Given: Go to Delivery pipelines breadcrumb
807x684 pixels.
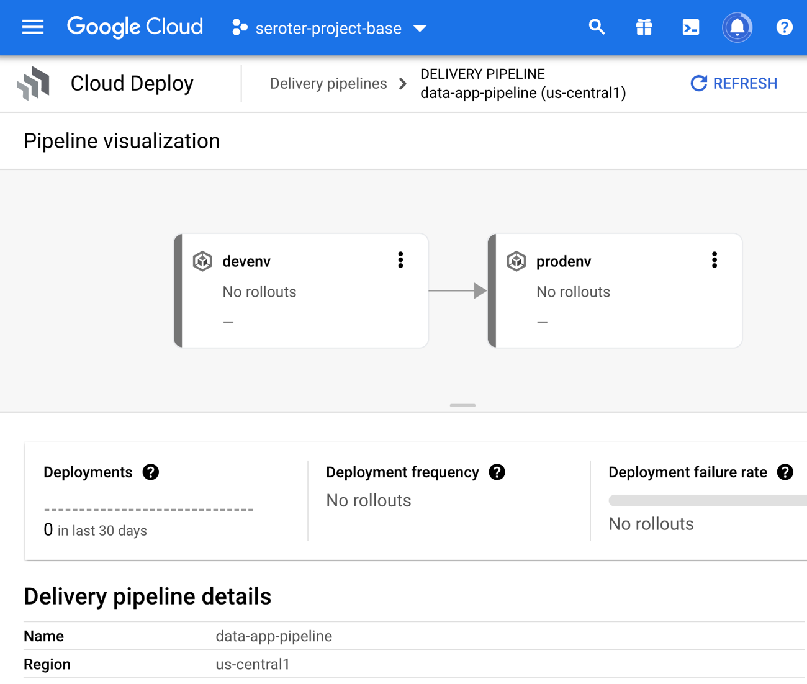Looking at the screenshot, I should pyautogui.click(x=328, y=84).
